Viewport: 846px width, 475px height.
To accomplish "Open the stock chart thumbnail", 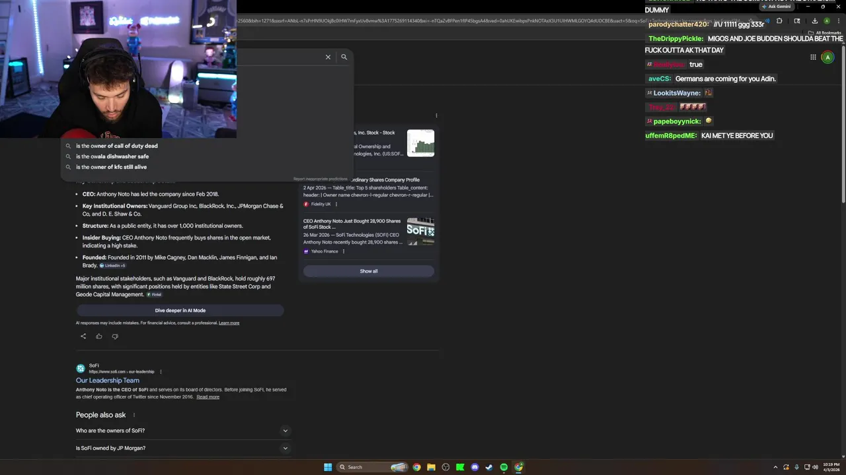I will point(420,143).
